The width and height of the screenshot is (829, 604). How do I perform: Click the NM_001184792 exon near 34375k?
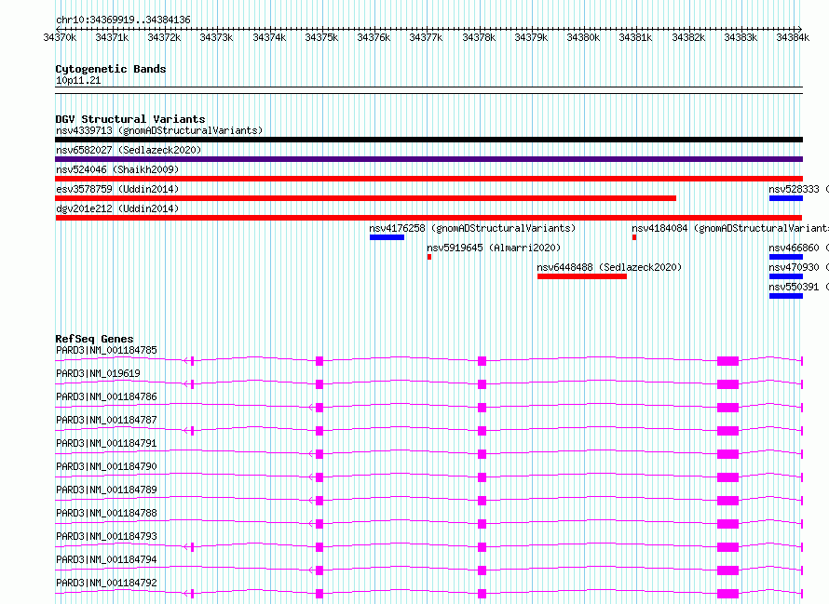319,594
